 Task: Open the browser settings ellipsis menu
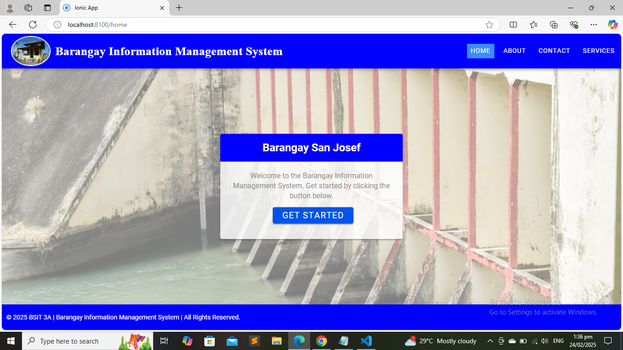tap(593, 25)
